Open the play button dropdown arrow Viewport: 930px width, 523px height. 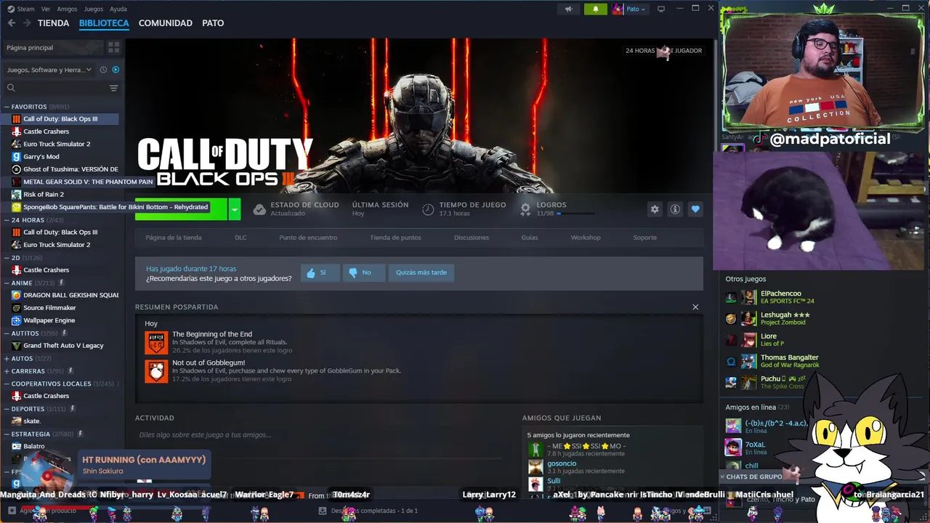pos(234,210)
